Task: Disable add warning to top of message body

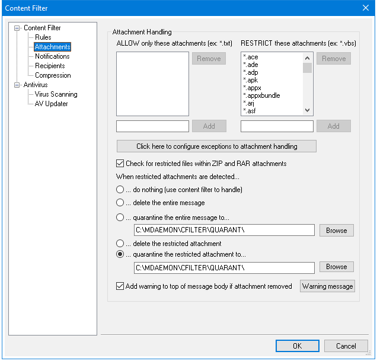Action: pos(120,286)
